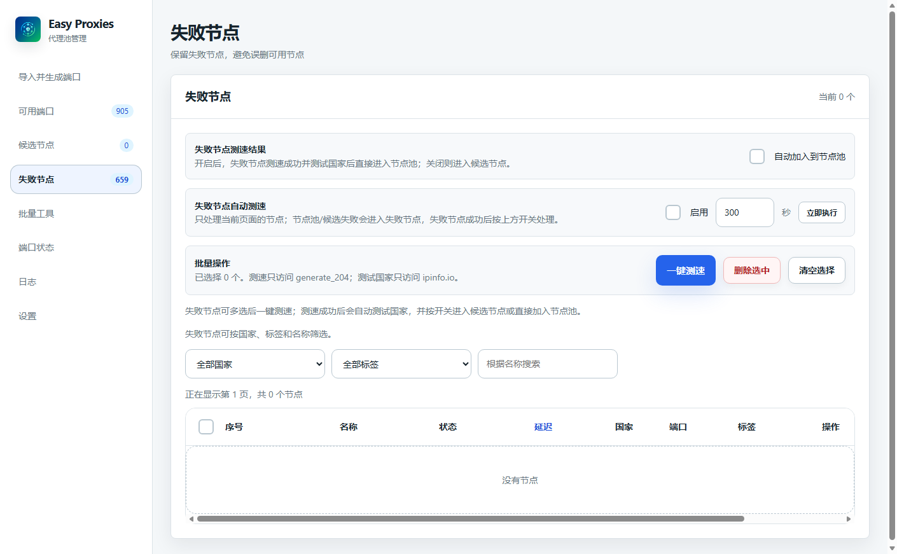Screen dimensions: 897x554
Task: Open 候选节点 sidebar item
Action: tap(76, 145)
